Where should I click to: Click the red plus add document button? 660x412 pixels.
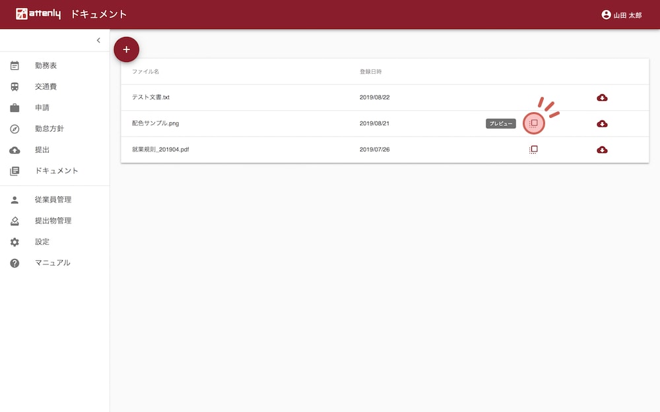[127, 49]
